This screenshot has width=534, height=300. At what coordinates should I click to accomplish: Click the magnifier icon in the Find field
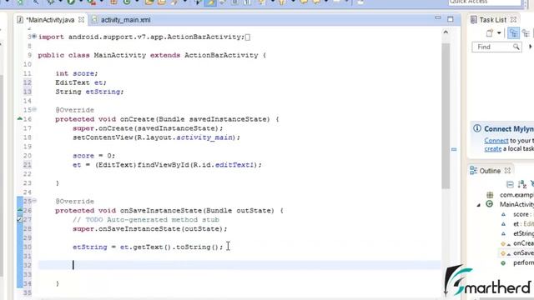tap(516, 47)
